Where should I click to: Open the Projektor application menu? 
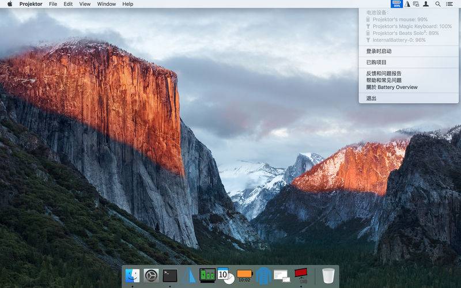tap(31, 4)
